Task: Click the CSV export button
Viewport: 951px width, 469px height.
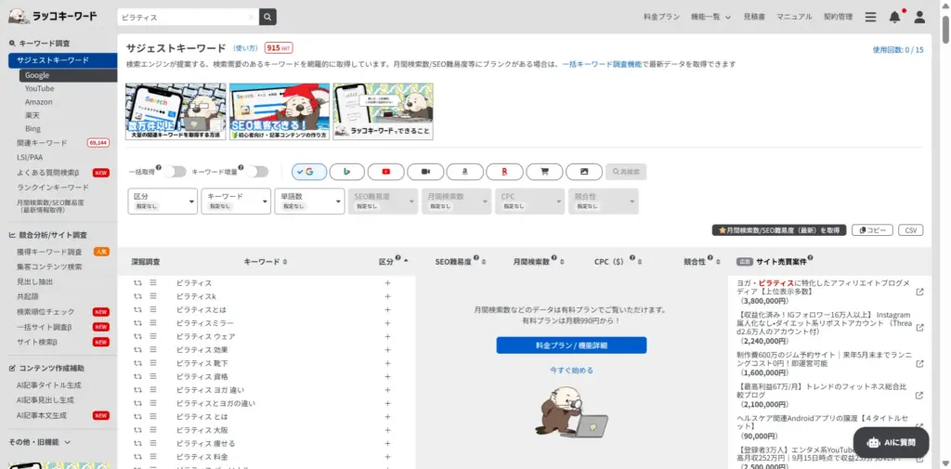Action: coord(910,229)
